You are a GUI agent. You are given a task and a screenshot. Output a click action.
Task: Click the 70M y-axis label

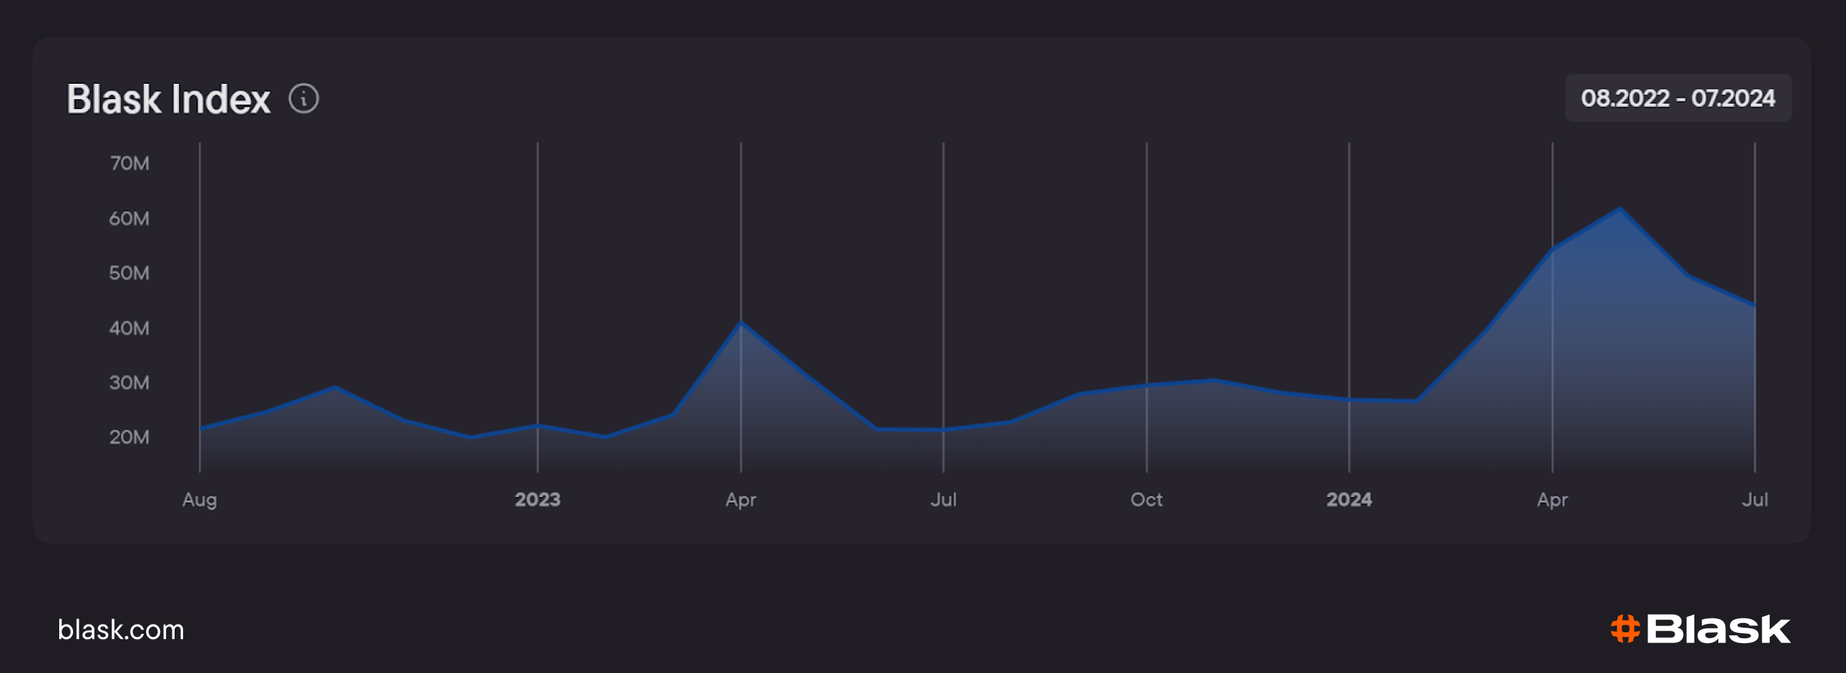click(x=129, y=163)
